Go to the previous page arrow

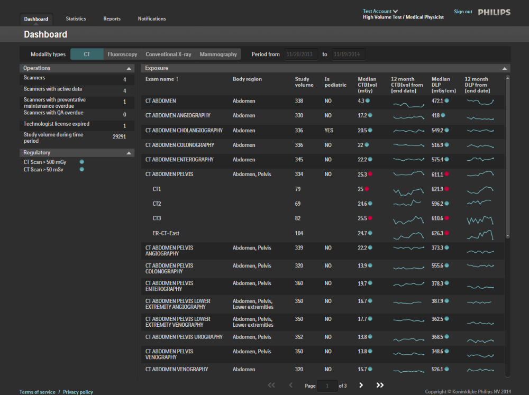pyautogui.click(x=290, y=385)
